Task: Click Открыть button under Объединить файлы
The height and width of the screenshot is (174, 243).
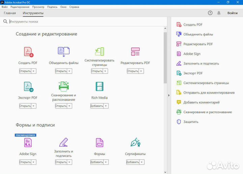Action: 61,71
